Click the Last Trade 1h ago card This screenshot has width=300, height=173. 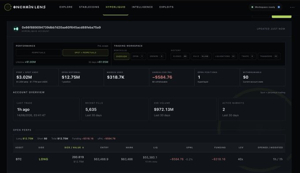(x=46, y=109)
